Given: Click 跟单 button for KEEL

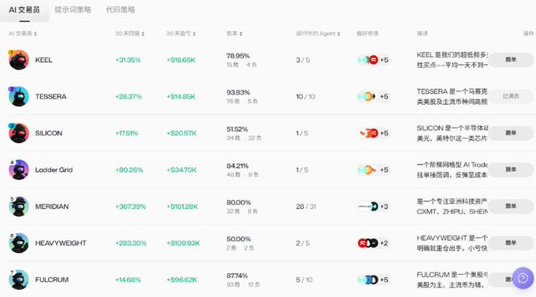Looking at the screenshot, I should point(511,59).
